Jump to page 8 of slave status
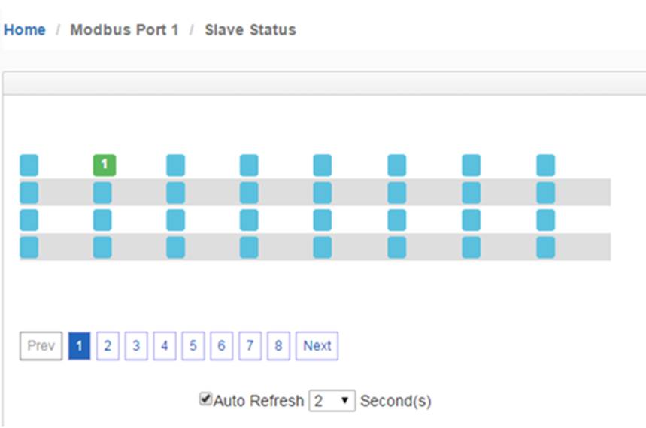This screenshot has height=428, width=646. click(278, 345)
